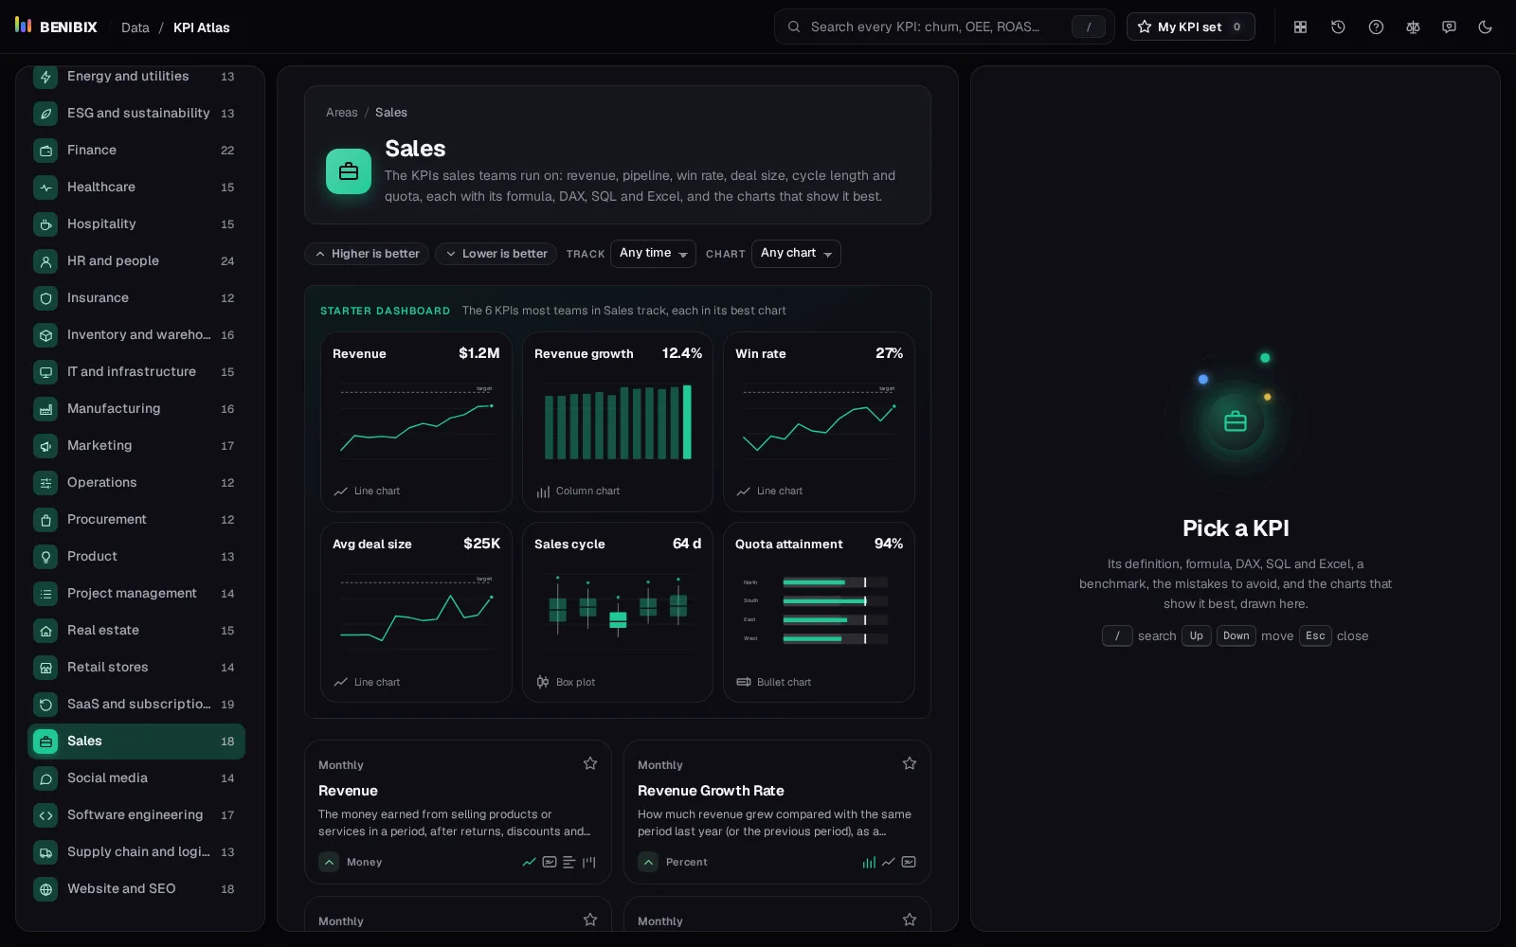
Task: Toggle the Lower is better filter
Action: pyautogui.click(x=496, y=254)
